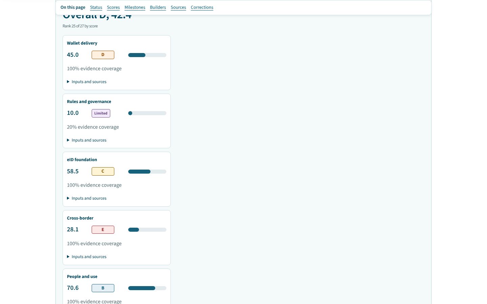Click the D grade badge for Wallet delivery

[103, 55]
